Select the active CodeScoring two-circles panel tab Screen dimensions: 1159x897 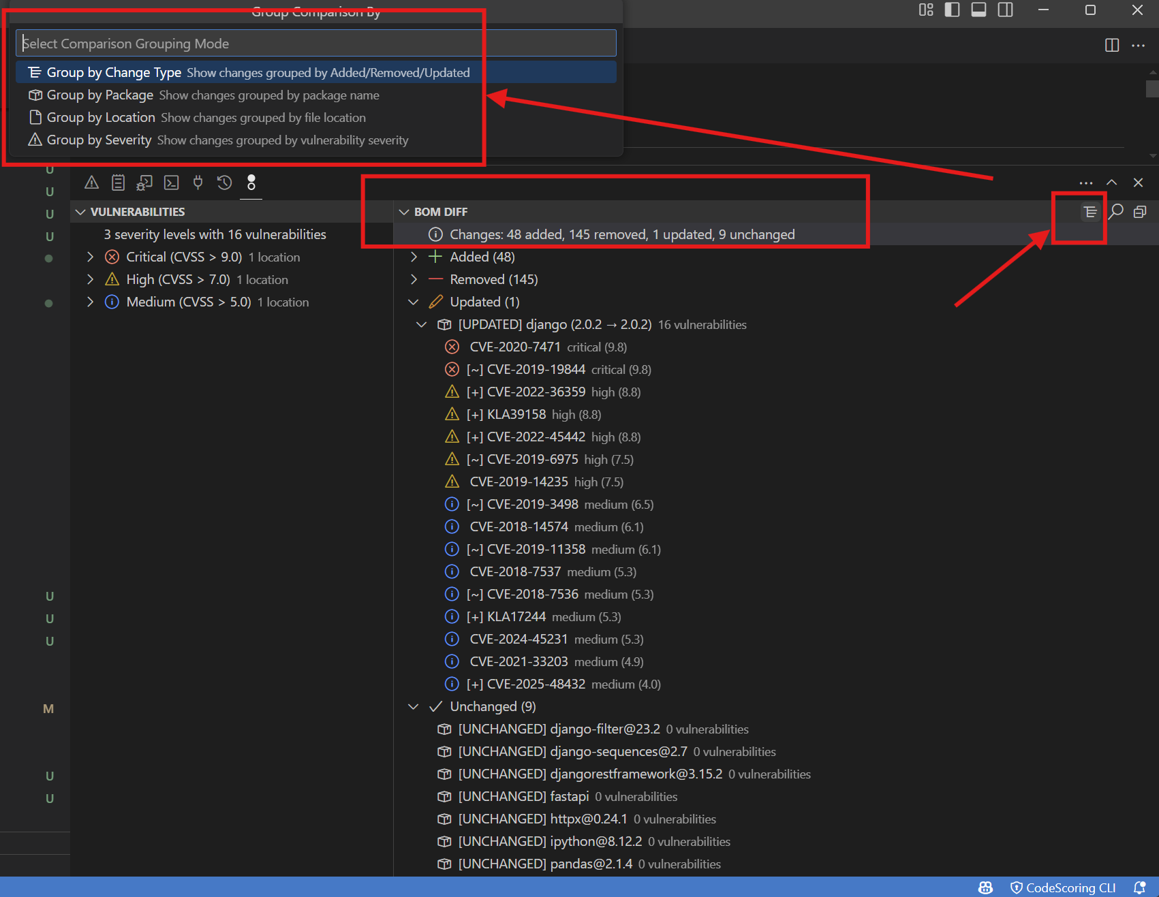tap(251, 183)
